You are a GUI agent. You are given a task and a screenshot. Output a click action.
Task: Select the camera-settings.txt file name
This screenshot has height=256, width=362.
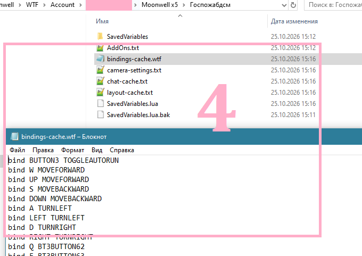[x=134, y=70]
